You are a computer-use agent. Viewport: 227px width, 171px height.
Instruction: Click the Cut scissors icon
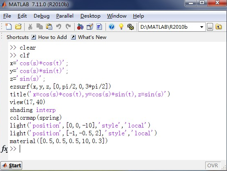[30, 27]
